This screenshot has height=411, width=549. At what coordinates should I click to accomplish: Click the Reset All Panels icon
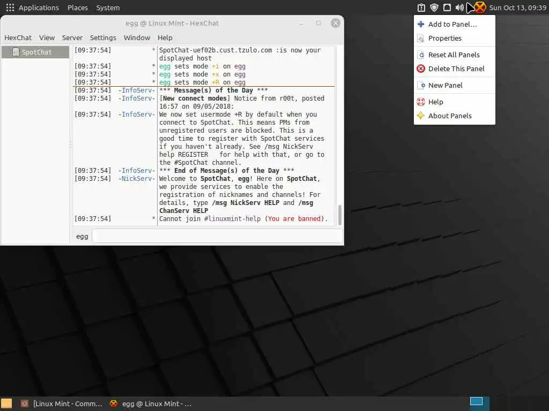(x=421, y=55)
